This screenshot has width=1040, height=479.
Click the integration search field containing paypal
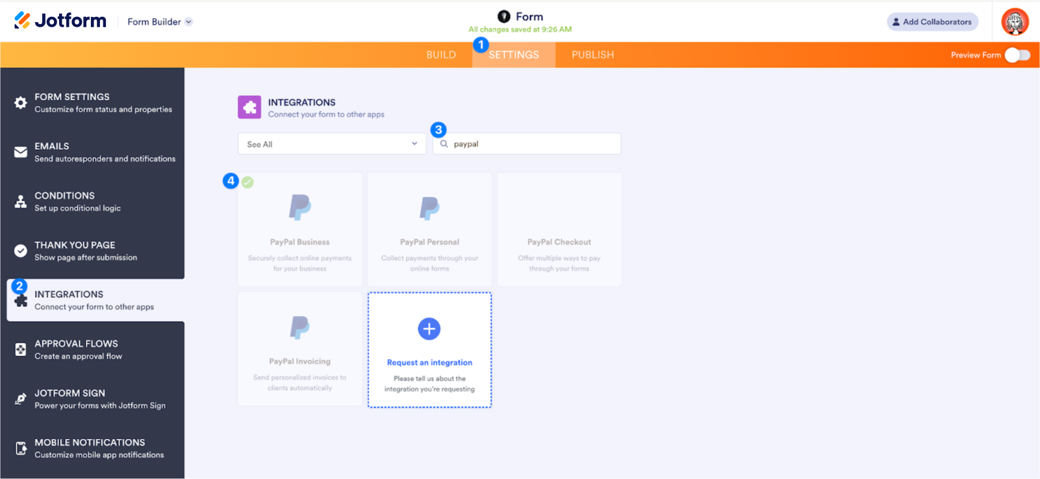click(527, 144)
